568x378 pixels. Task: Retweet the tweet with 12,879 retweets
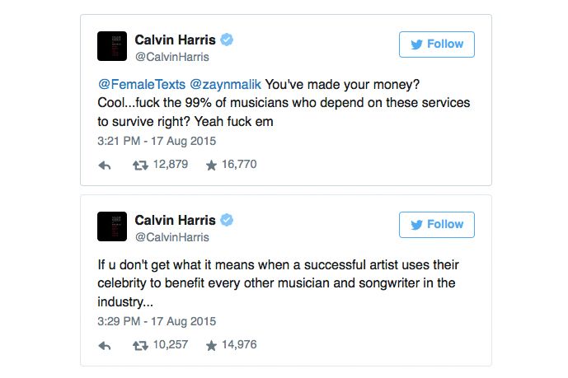tap(140, 166)
